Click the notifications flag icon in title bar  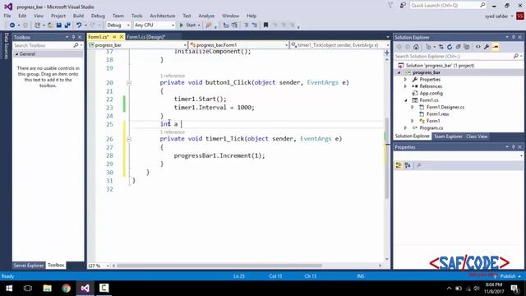(x=390, y=6)
